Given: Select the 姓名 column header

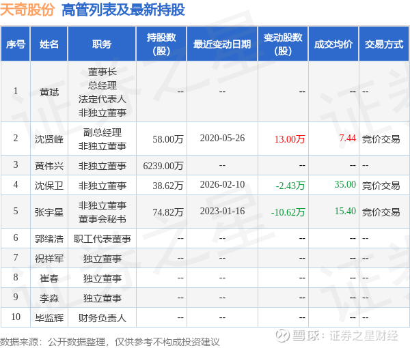Looking at the screenshot, I should point(49,44).
